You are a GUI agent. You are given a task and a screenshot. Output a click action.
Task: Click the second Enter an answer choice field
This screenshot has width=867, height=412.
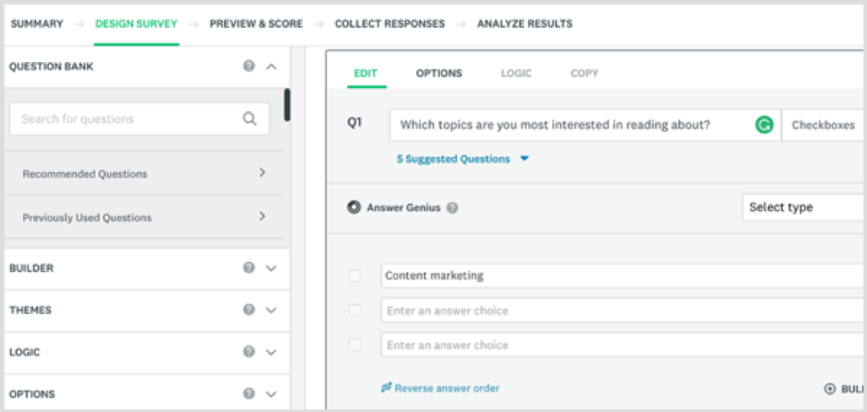click(x=623, y=310)
